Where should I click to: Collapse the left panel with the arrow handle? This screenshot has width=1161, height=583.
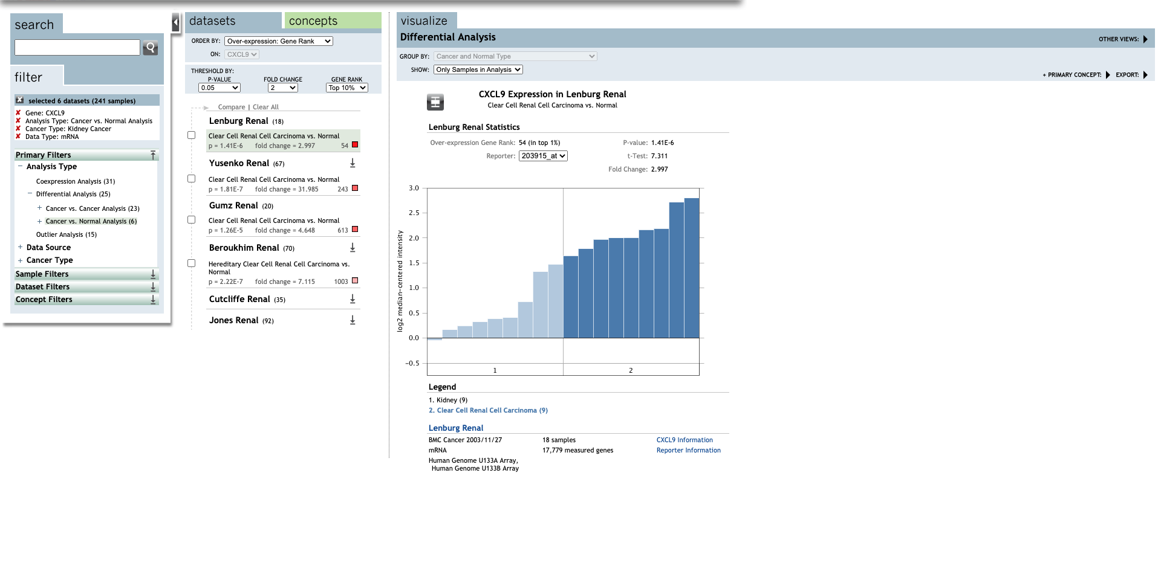[176, 23]
